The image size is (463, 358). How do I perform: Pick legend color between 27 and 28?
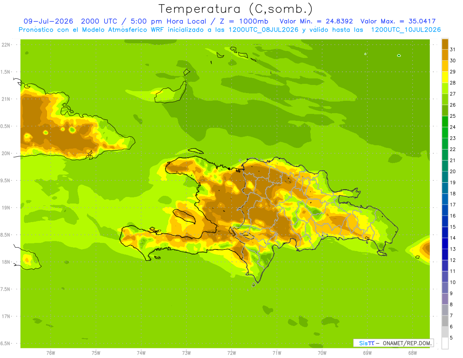point(445,88)
